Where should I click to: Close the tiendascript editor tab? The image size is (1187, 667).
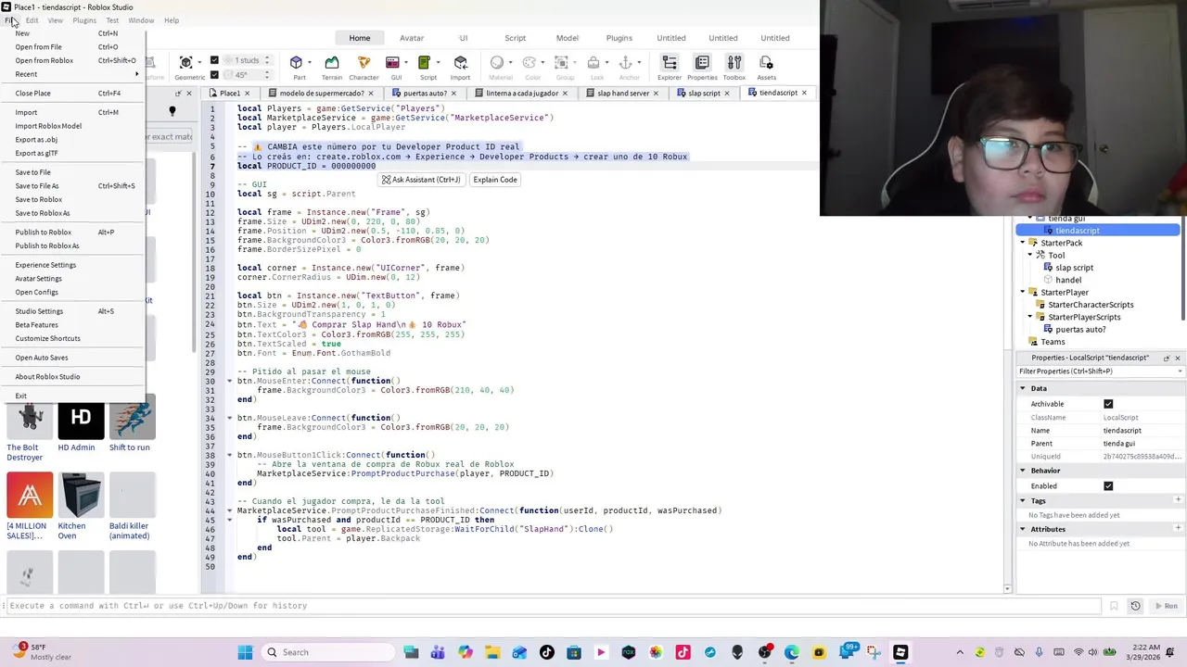[804, 93]
